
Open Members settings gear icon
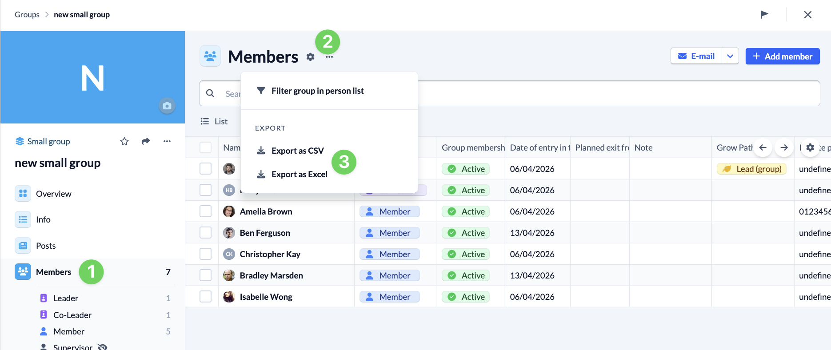pyautogui.click(x=311, y=57)
